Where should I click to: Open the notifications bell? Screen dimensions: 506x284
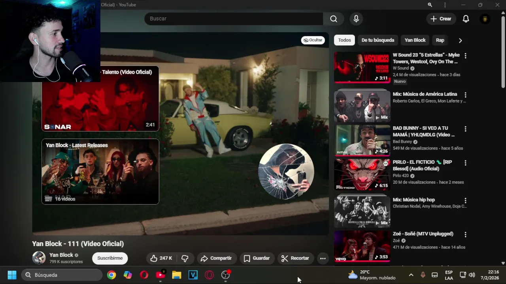tap(466, 19)
